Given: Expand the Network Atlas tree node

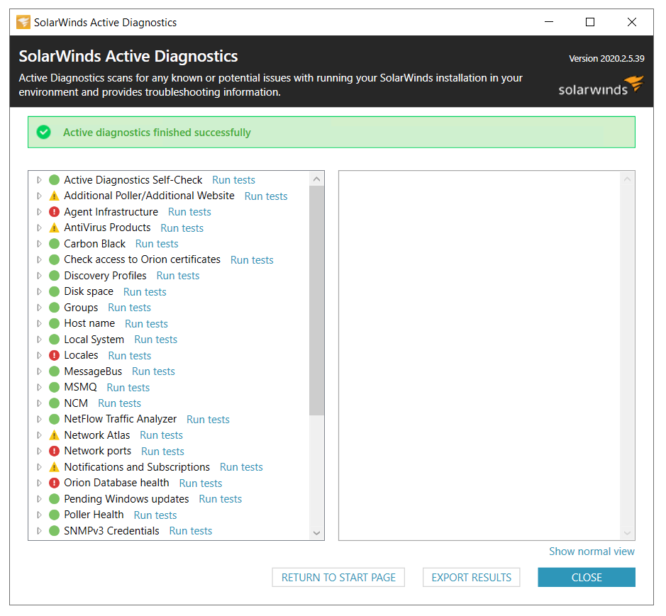Looking at the screenshot, I should (39, 435).
